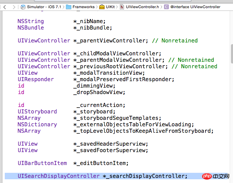Click UIView type on _modalTransitionView line
This screenshot has width=233, height=183.
[28, 73]
